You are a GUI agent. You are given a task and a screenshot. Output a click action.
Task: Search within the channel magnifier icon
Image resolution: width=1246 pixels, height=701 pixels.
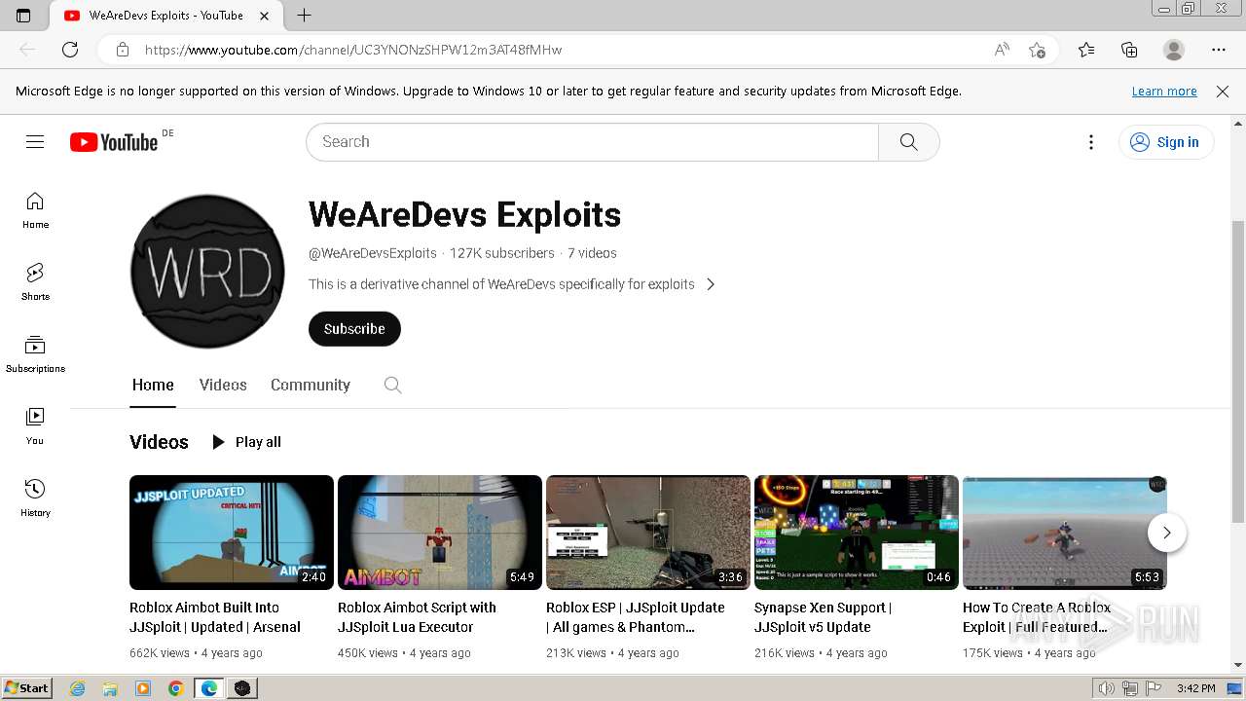pos(392,385)
